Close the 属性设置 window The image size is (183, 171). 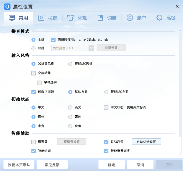(x=177, y=6)
